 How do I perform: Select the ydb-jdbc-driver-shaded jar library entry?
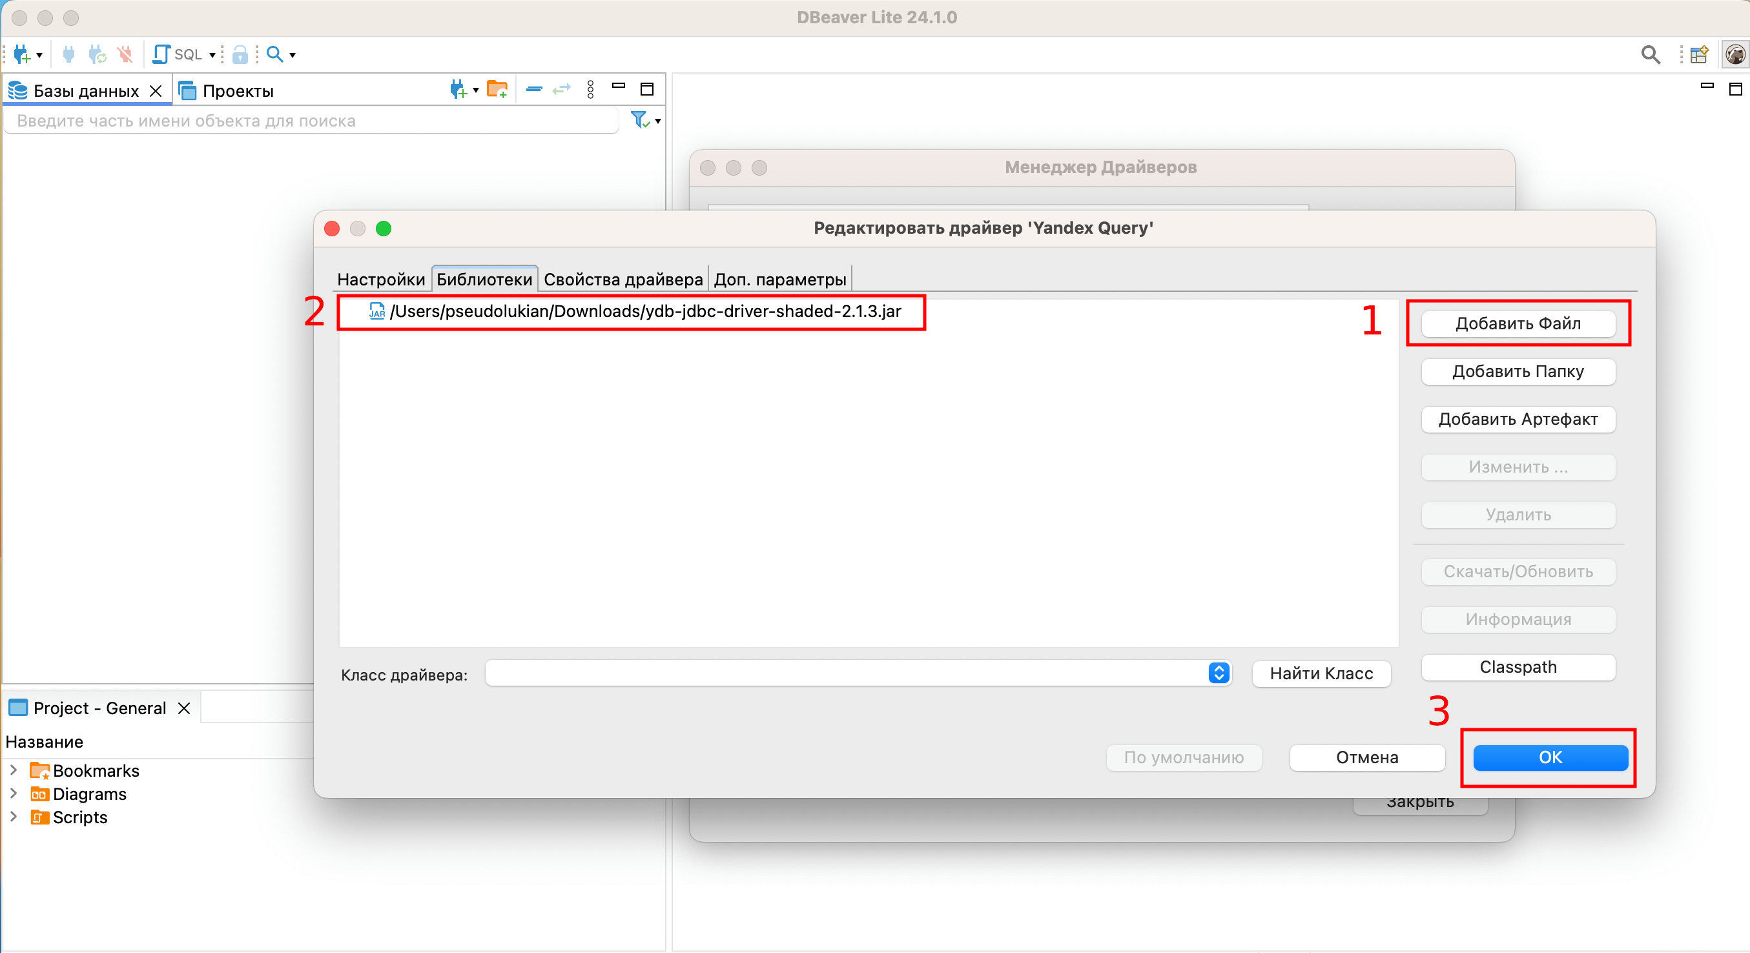click(x=644, y=311)
